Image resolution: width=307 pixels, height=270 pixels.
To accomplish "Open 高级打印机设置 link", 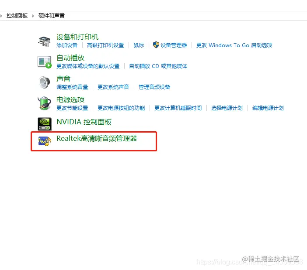I will [x=105, y=45].
